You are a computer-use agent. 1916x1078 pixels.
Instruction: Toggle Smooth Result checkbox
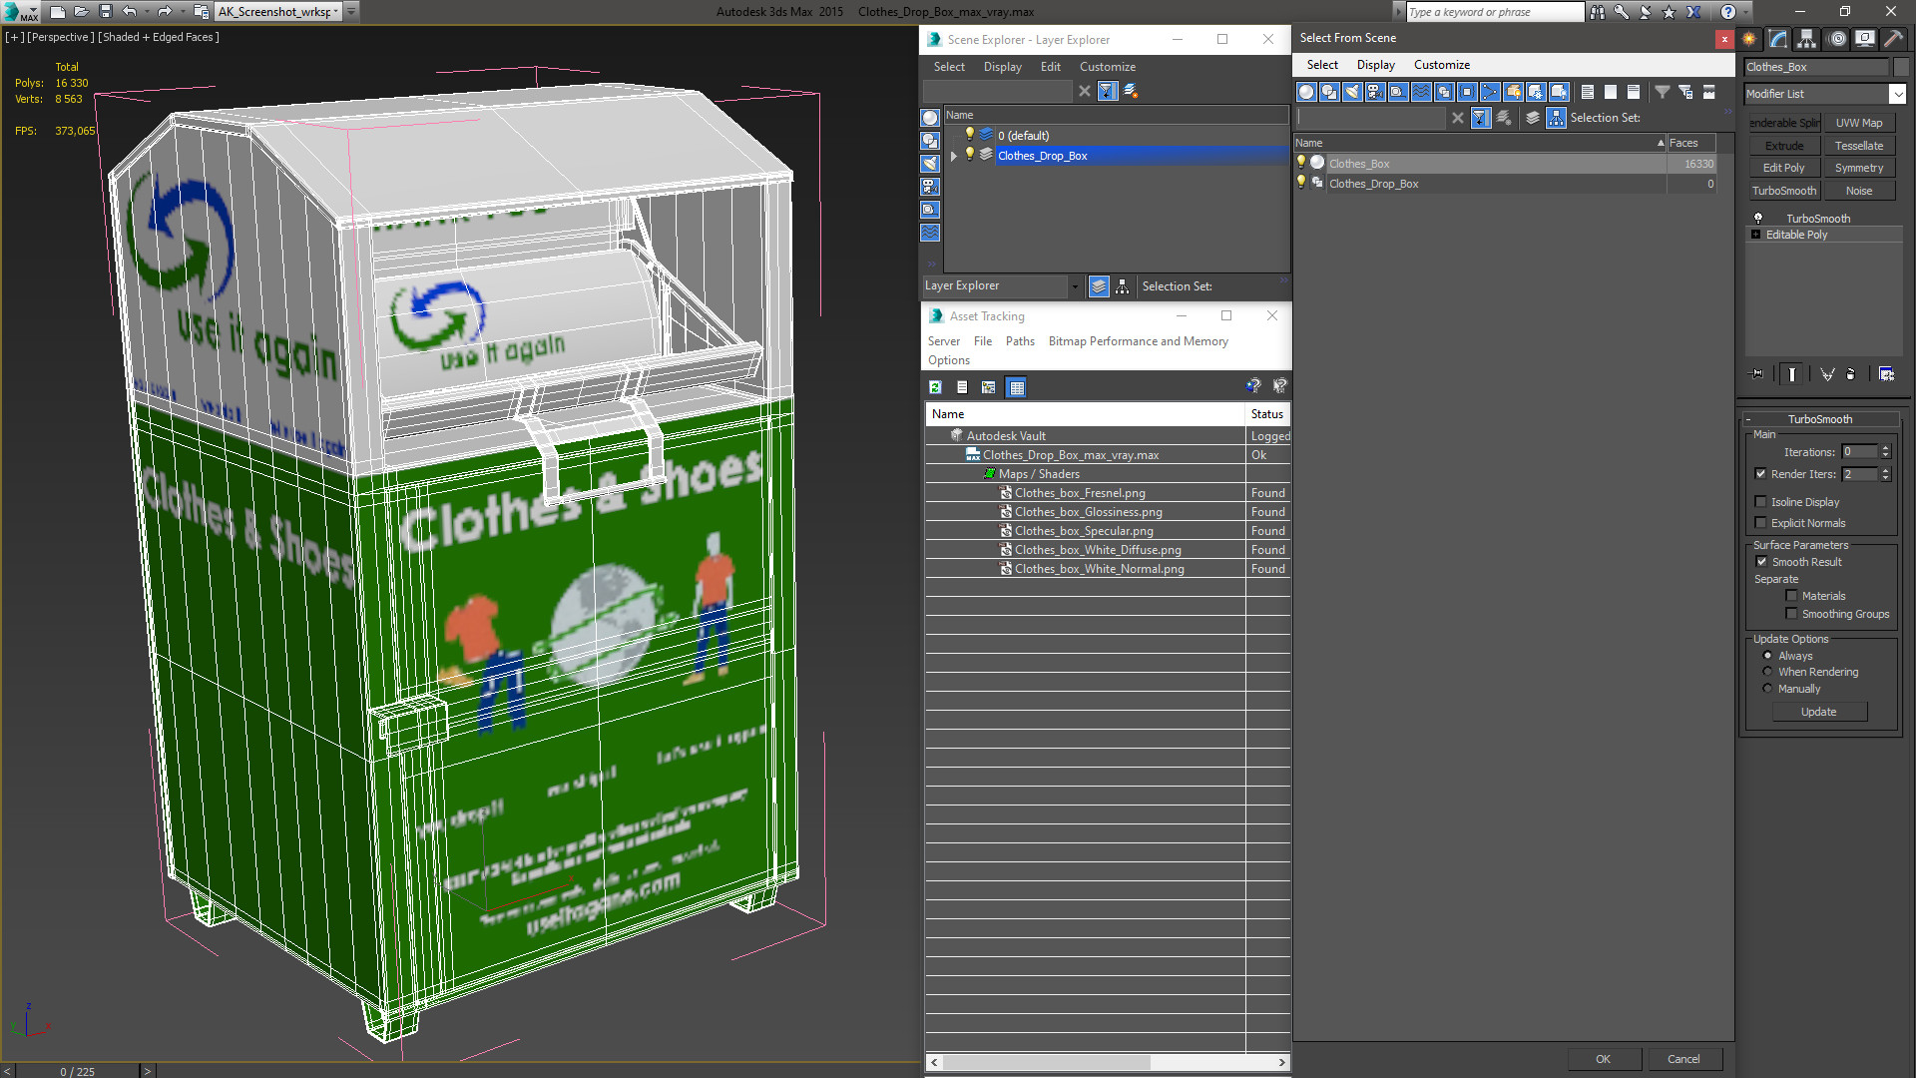(1761, 562)
